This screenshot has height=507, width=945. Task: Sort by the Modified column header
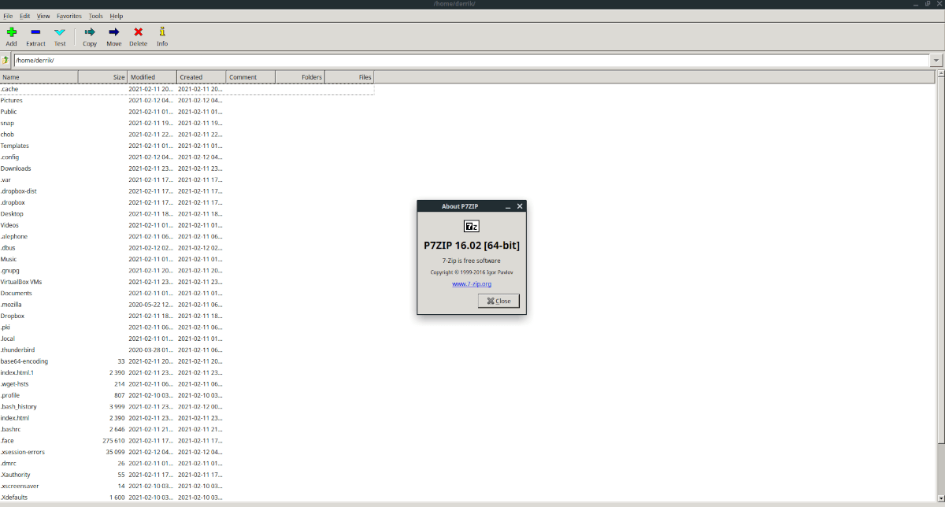tap(140, 76)
